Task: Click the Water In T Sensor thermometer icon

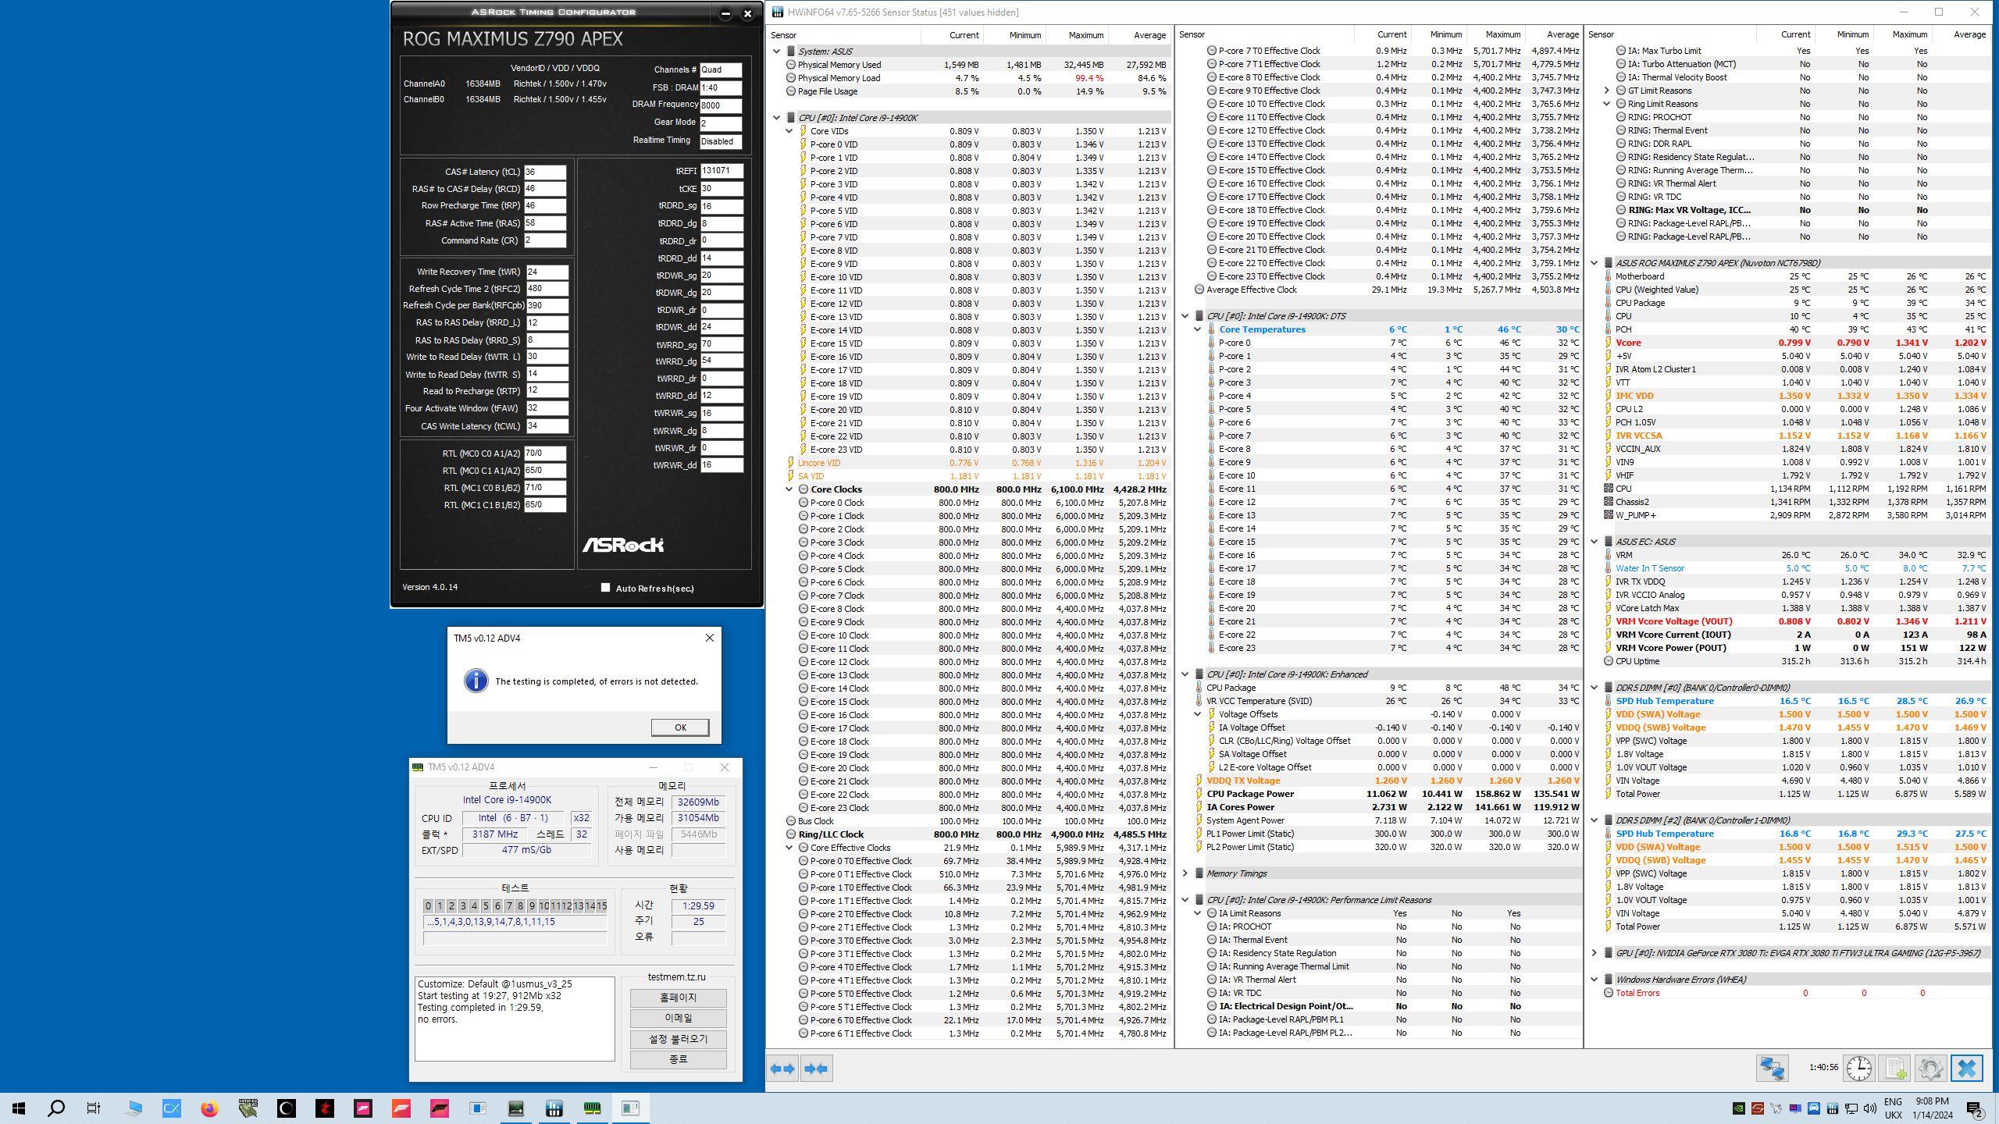Action: tap(1609, 568)
